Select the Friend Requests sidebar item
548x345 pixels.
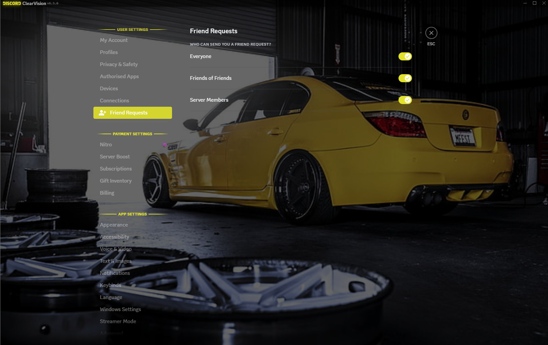pyautogui.click(x=133, y=113)
